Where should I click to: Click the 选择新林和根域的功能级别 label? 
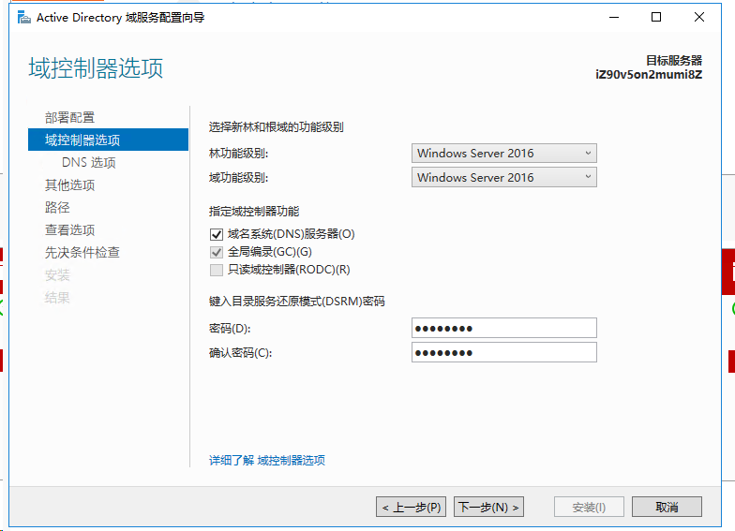pos(276,127)
